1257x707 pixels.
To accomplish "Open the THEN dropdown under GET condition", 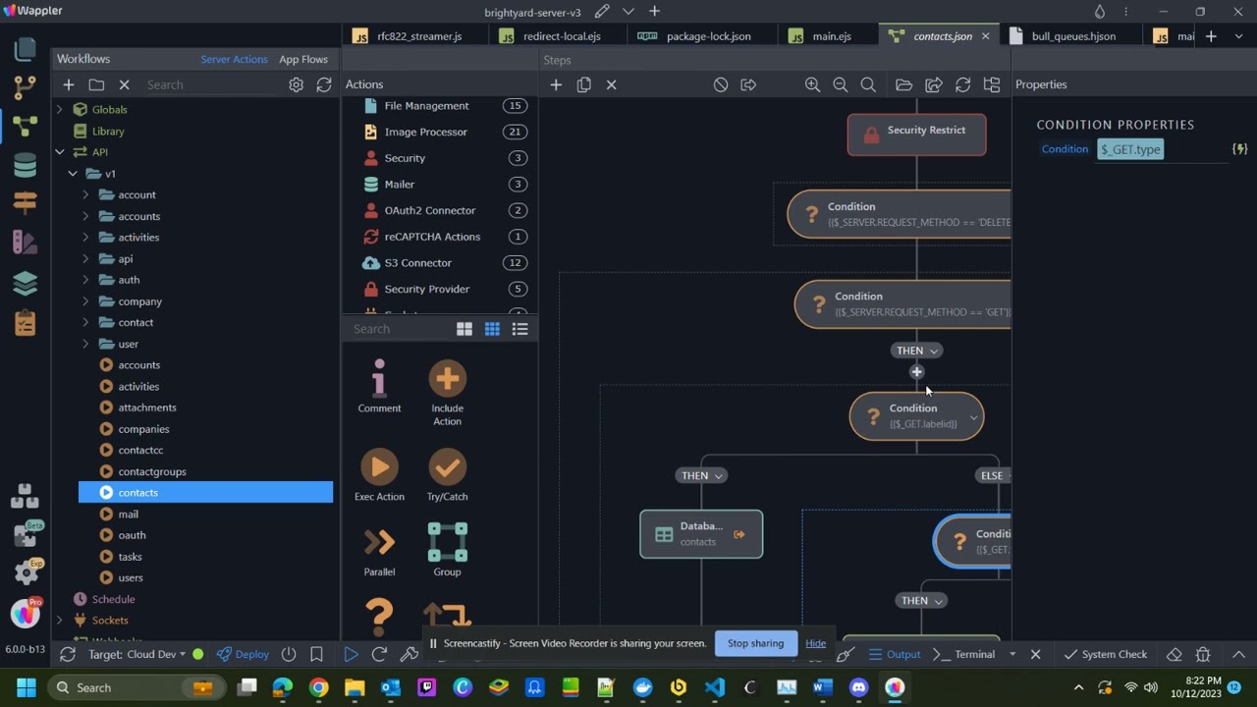I will point(916,351).
